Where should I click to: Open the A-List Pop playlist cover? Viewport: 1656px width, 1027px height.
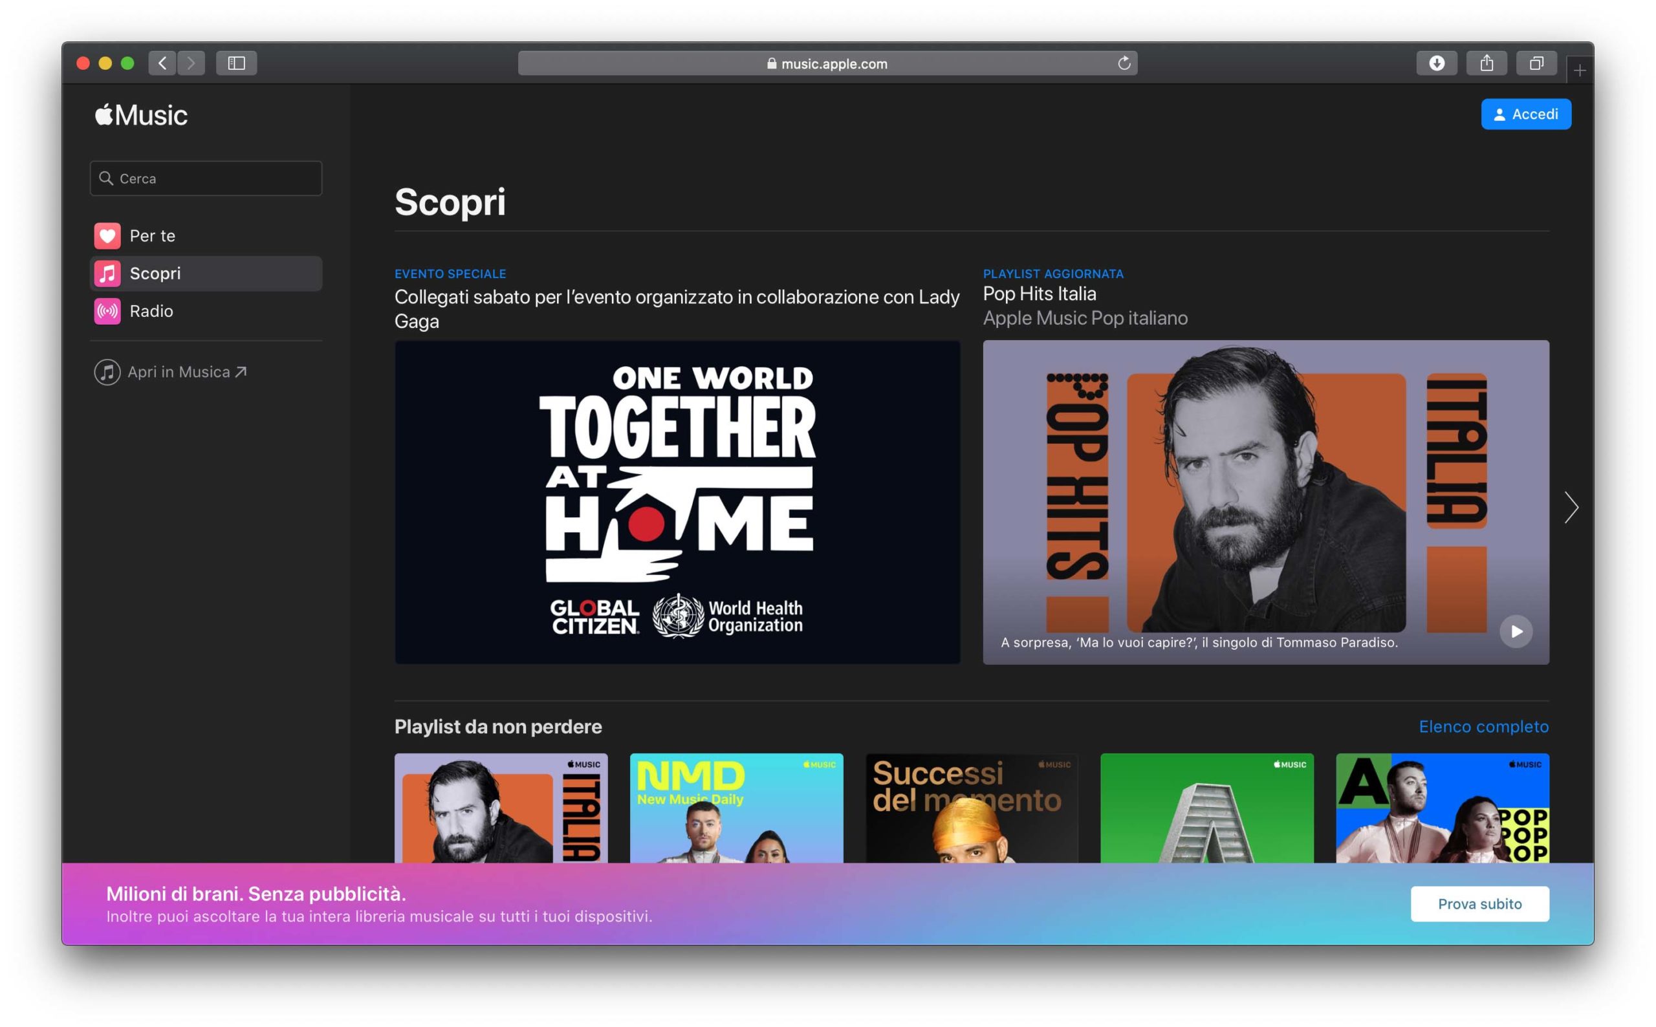pos(1443,808)
